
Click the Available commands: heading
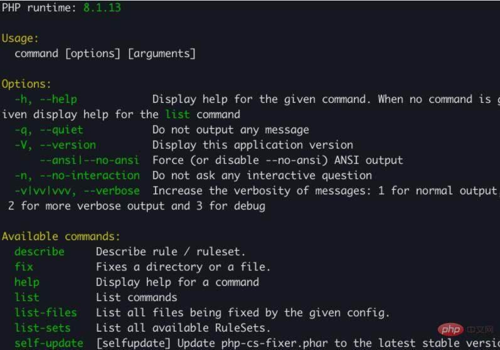tap(61, 236)
